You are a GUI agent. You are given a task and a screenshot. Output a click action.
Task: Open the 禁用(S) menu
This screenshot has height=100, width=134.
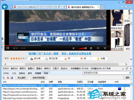pyautogui.click(x=23, y=68)
